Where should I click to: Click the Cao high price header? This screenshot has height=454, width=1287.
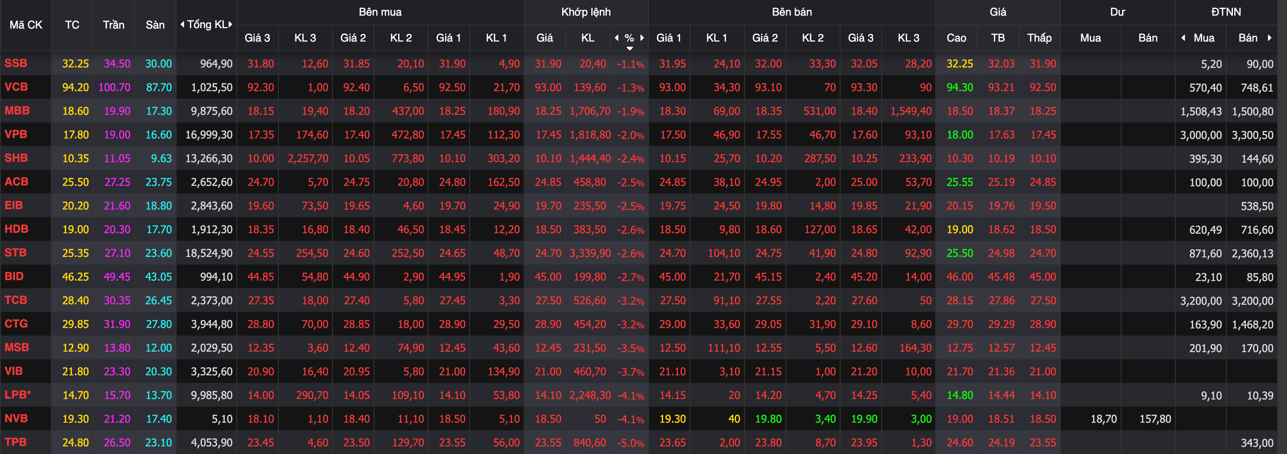coord(956,38)
